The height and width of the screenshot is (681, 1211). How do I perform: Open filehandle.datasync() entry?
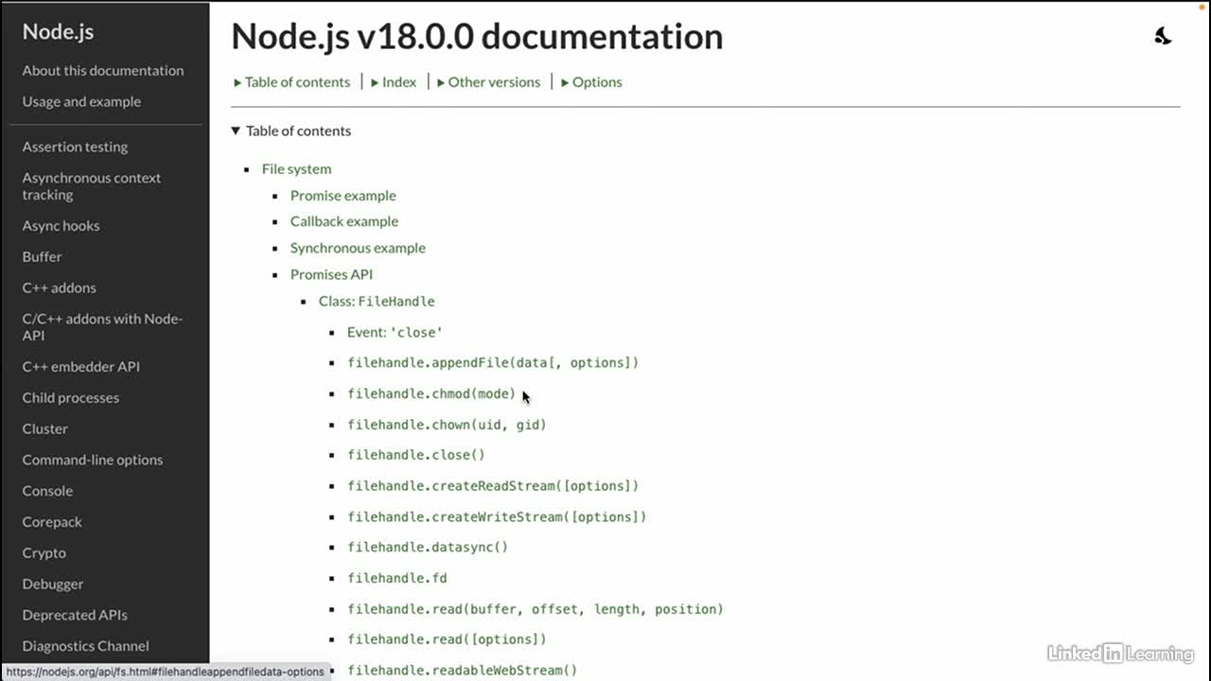click(x=428, y=548)
